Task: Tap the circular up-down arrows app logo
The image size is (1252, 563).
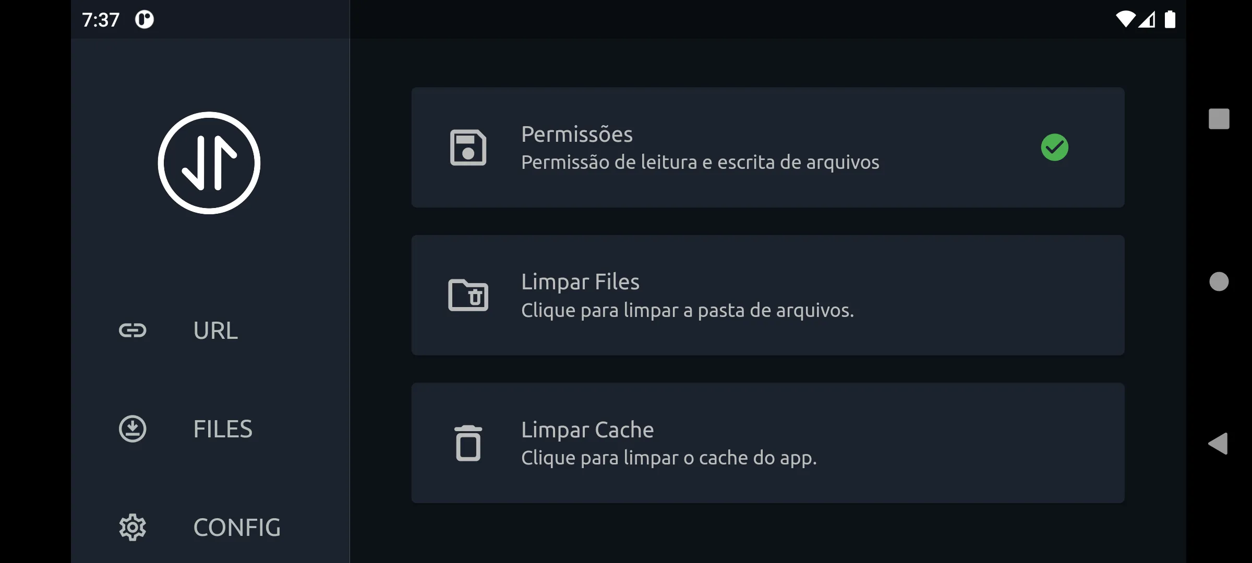Action: coord(209,163)
